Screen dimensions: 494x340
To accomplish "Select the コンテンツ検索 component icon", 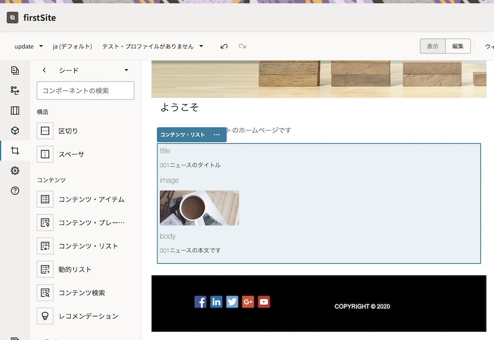I will click(x=45, y=293).
